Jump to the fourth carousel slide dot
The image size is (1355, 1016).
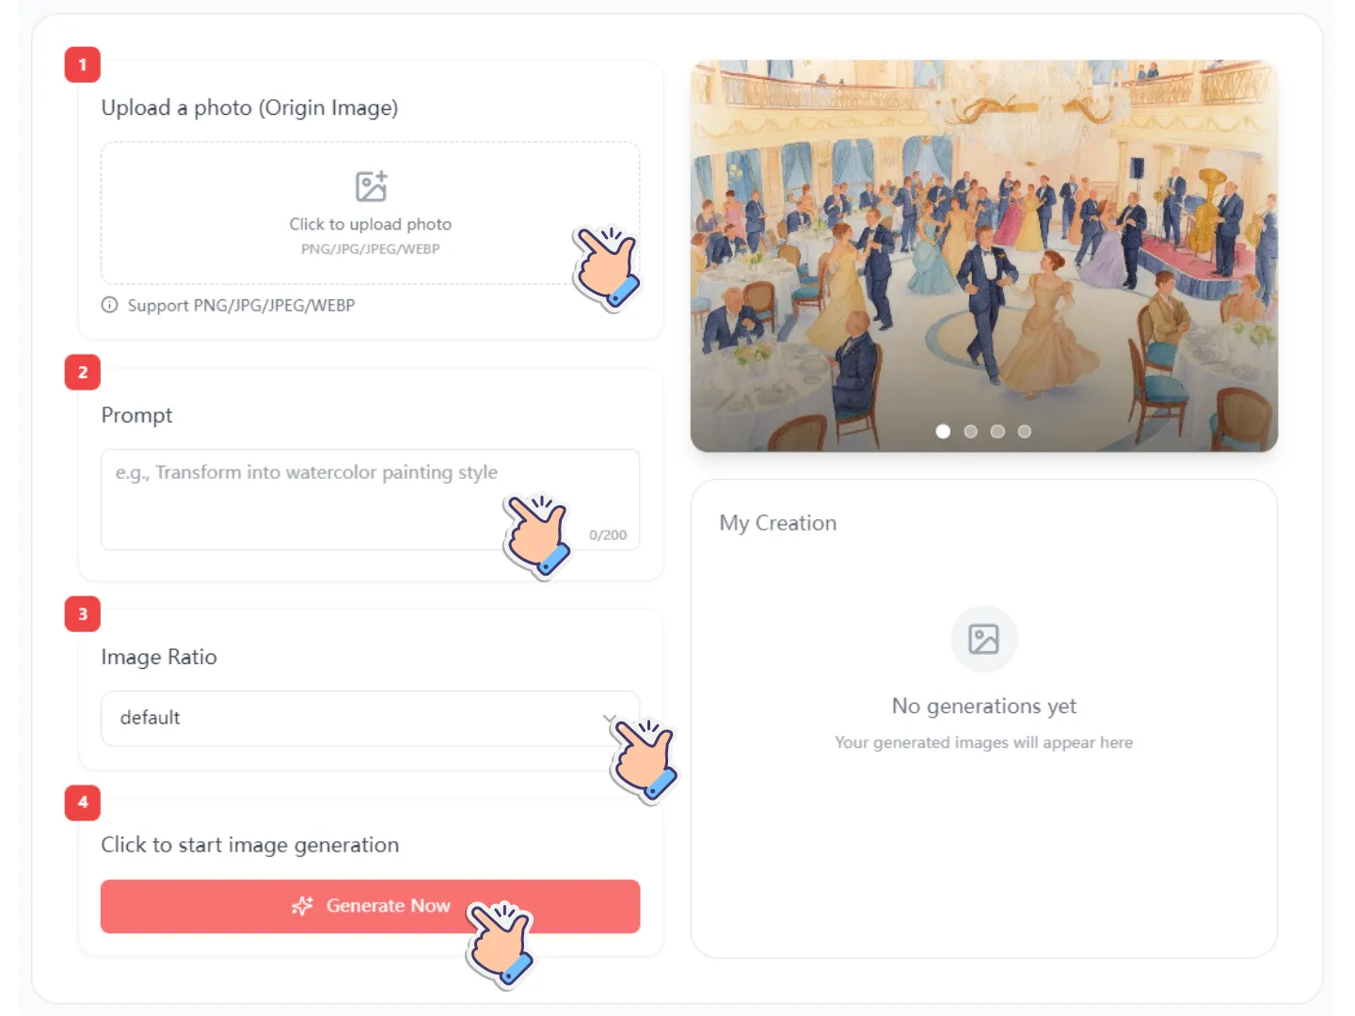(x=1025, y=432)
